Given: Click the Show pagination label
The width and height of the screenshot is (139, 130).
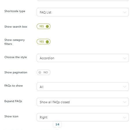Looking at the screenshot, I should point(16,72).
